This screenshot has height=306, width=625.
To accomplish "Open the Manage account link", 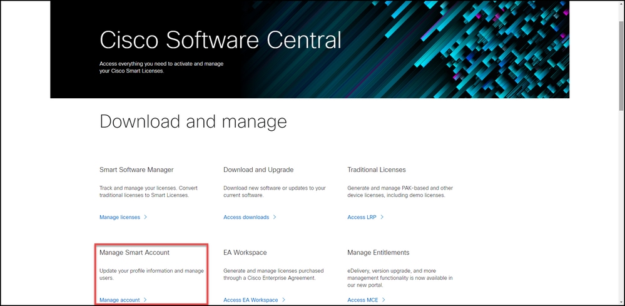I will 119,300.
